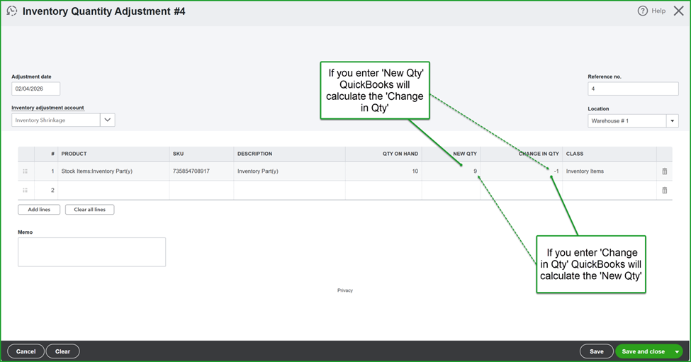The image size is (691, 362).
Task: Grab the drag handle on row 1
Action: pyautogui.click(x=26, y=171)
